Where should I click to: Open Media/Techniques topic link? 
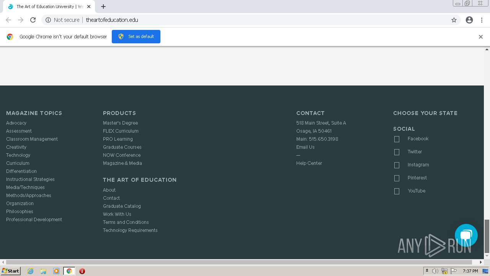(25, 187)
